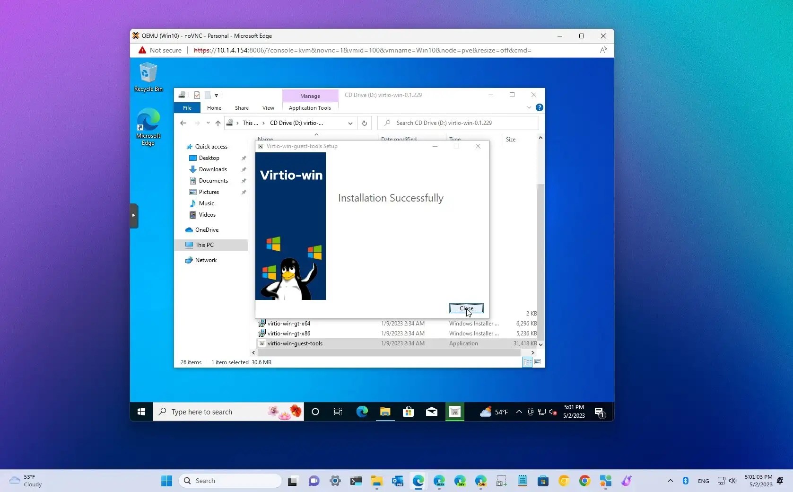Unpin Pictures from Quick access
The width and height of the screenshot is (793, 492).
(x=243, y=192)
